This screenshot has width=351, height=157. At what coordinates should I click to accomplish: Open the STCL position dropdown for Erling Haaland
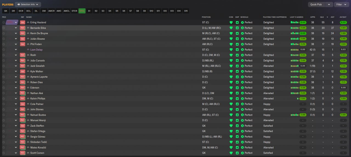[x=12, y=22]
